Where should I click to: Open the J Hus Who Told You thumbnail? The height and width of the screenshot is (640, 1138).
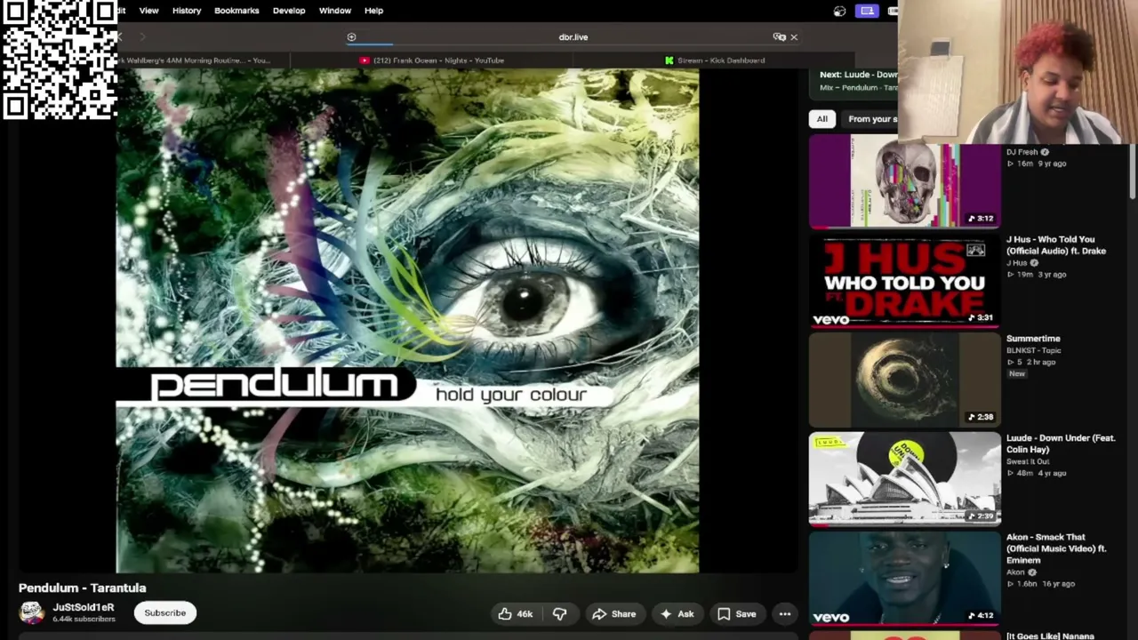[x=905, y=281]
